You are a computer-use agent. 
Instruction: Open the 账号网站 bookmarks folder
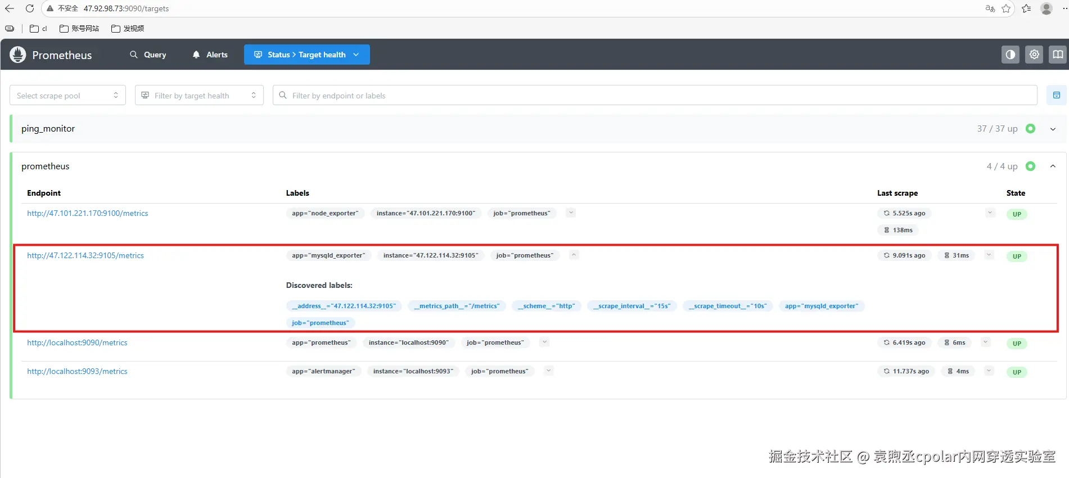(x=79, y=28)
